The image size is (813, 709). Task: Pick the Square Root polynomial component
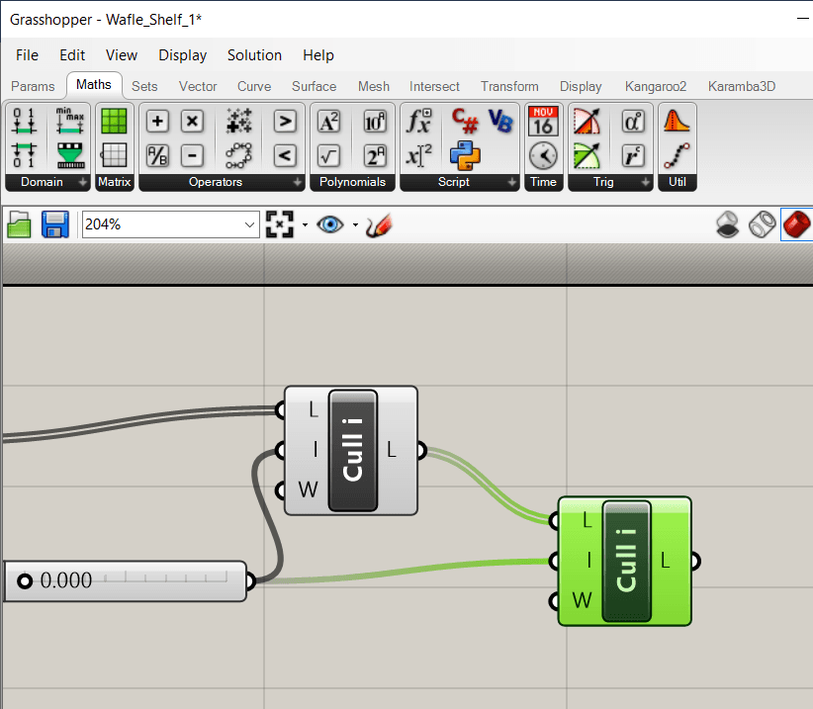coord(328,155)
